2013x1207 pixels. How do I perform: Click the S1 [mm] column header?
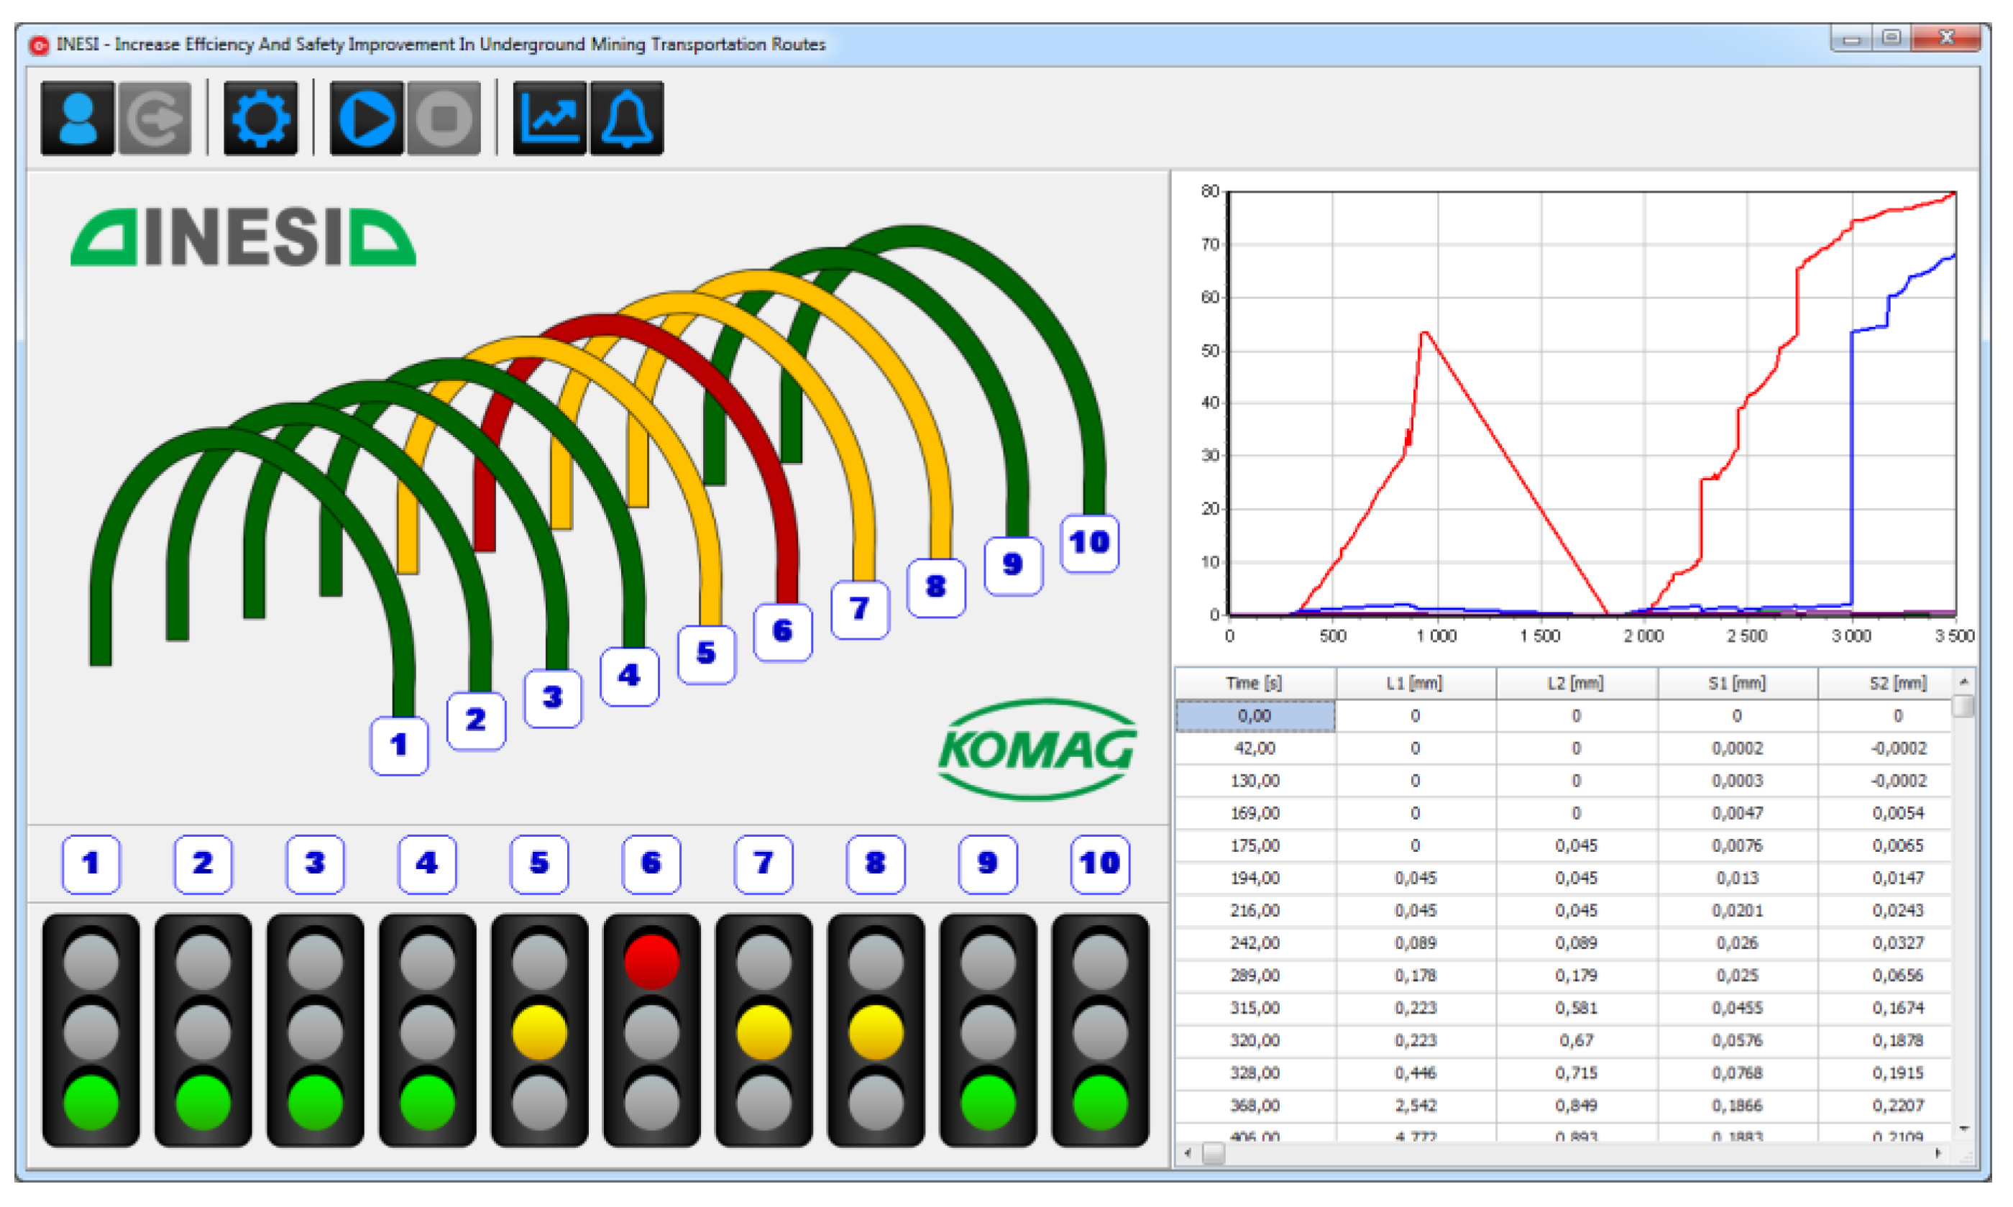coord(1736,683)
